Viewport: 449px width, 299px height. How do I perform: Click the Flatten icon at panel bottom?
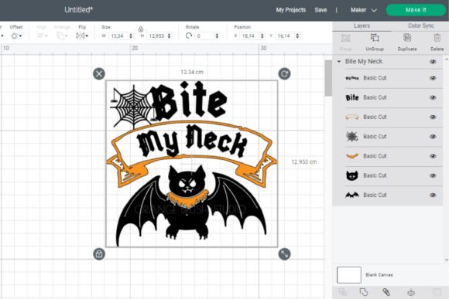click(x=411, y=292)
